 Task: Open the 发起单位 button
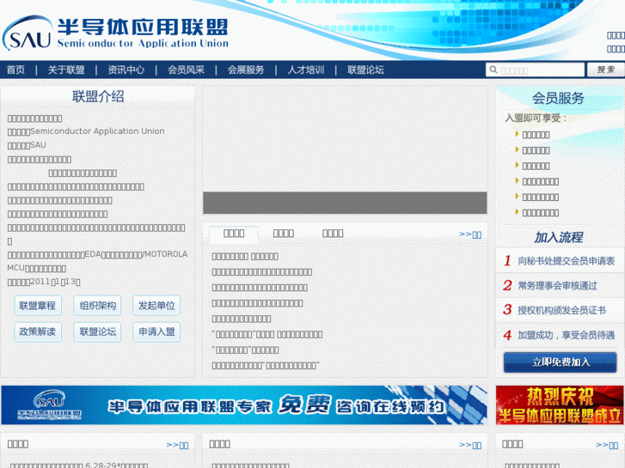click(x=156, y=306)
